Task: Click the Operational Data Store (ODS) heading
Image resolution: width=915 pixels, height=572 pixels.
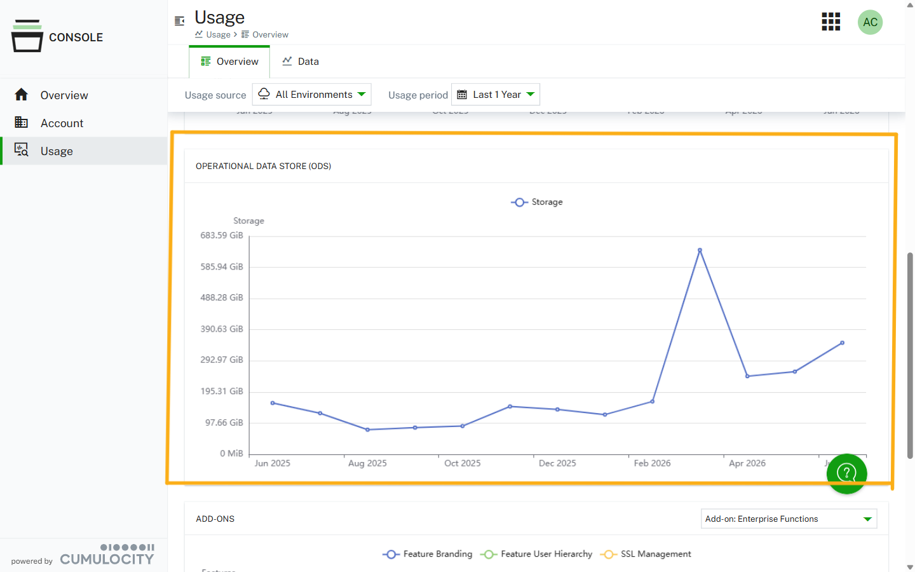Action: click(x=263, y=166)
